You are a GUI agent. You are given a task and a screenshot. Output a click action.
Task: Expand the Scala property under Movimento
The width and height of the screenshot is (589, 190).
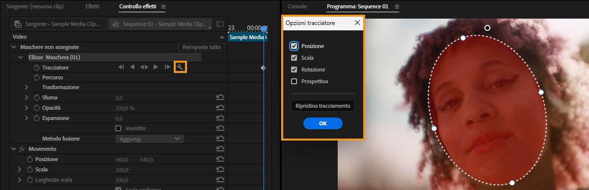20,169
